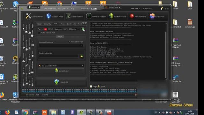The image size is (204, 115).
Task: Open Flash Tool 2014.zip on desktop
Action: (x=176, y=43)
